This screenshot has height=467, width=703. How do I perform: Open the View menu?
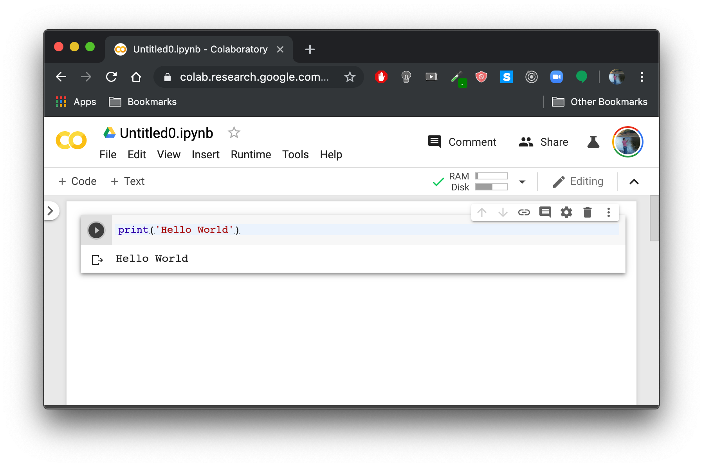169,155
